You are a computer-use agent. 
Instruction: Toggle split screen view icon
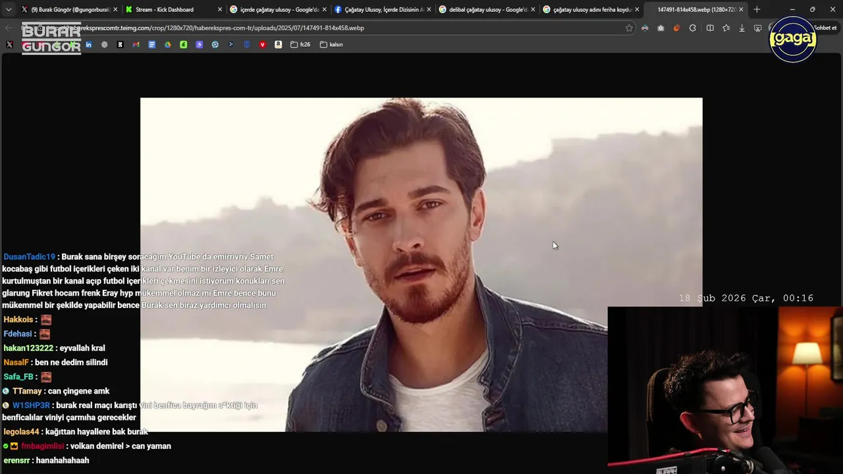click(710, 28)
